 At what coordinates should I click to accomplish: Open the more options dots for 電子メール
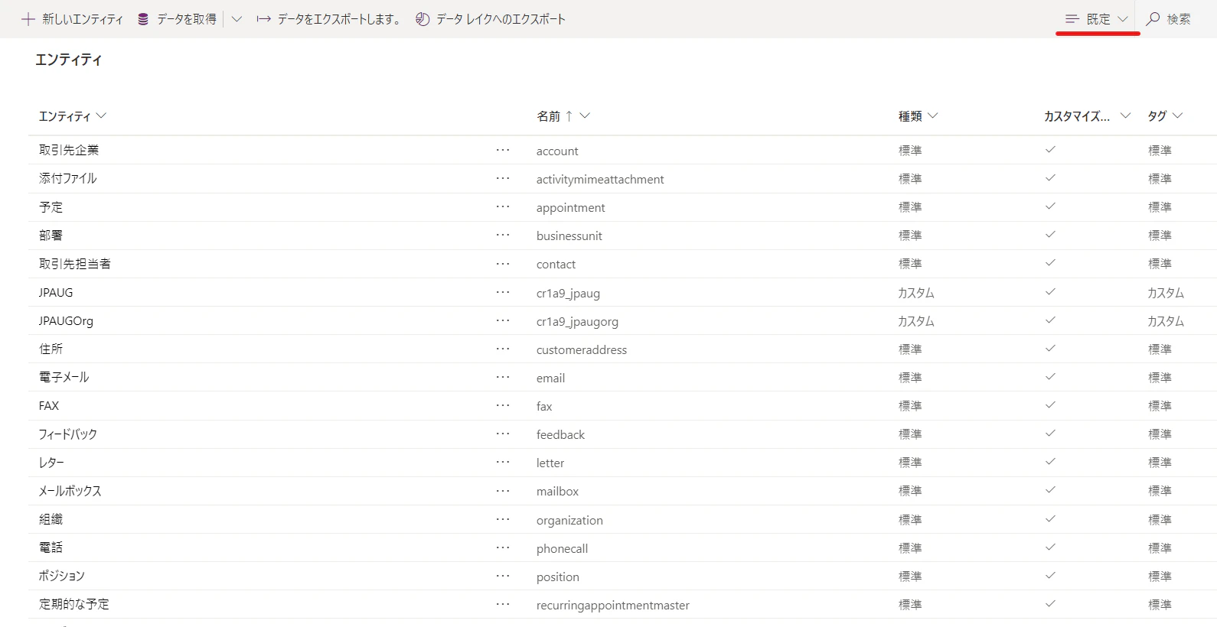tap(503, 377)
